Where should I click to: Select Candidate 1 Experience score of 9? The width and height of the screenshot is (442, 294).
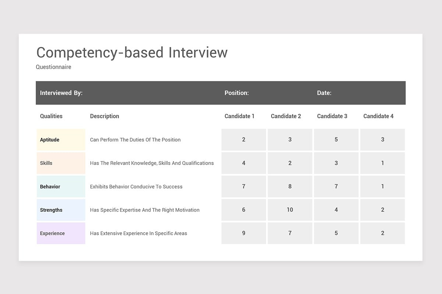pos(243,233)
